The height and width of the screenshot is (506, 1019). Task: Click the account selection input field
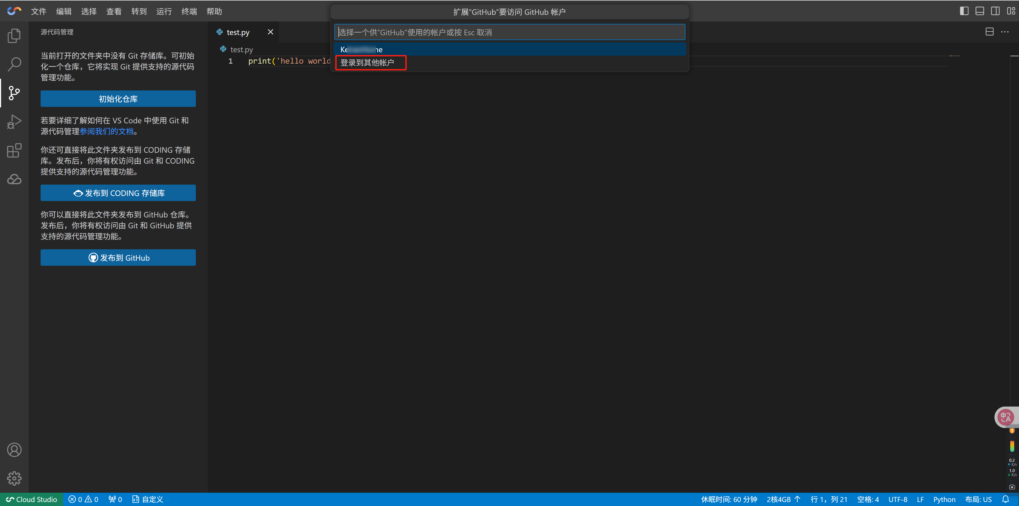coord(509,32)
